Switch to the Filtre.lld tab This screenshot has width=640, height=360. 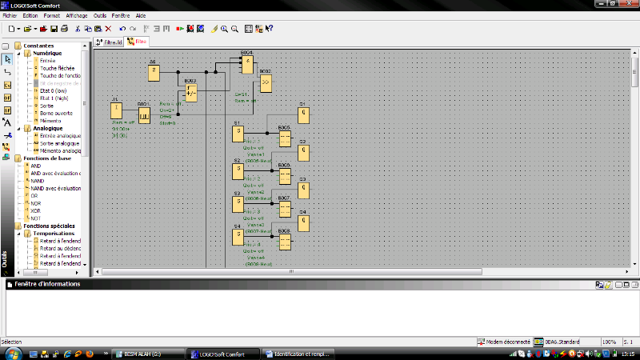[x=109, y=42]
